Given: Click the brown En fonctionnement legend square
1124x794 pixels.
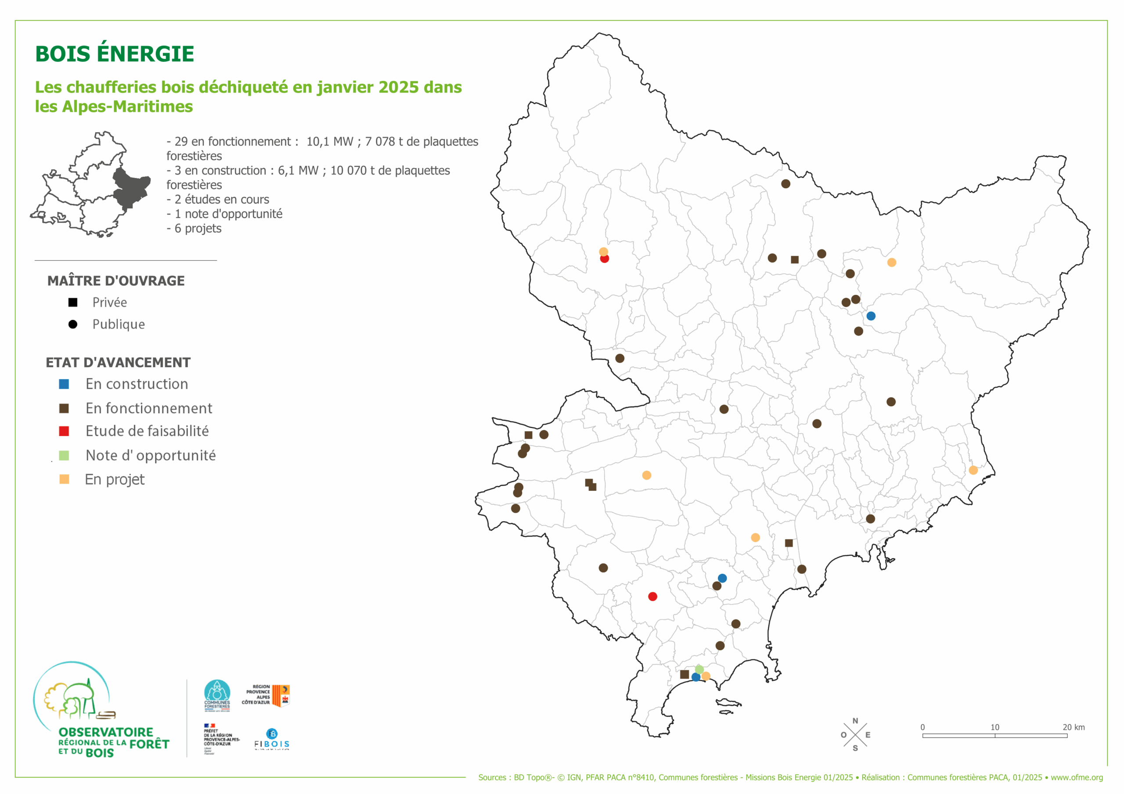Looking at the screenshot, I should click(64, 408).
